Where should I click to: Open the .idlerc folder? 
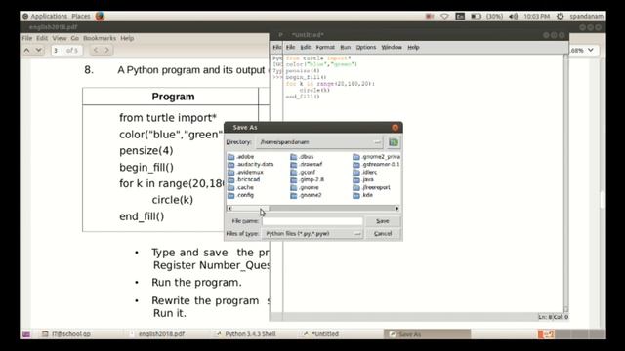[x=365, y=173]
